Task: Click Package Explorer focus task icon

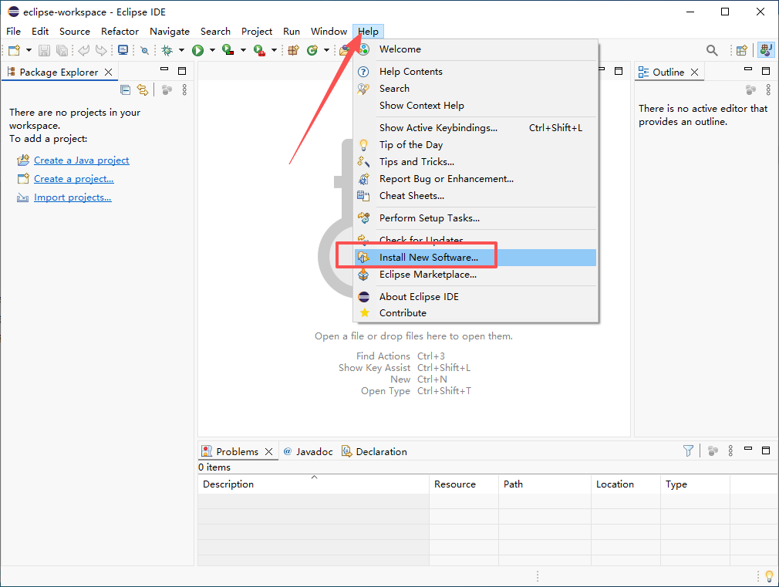Action: pos(167,90)
